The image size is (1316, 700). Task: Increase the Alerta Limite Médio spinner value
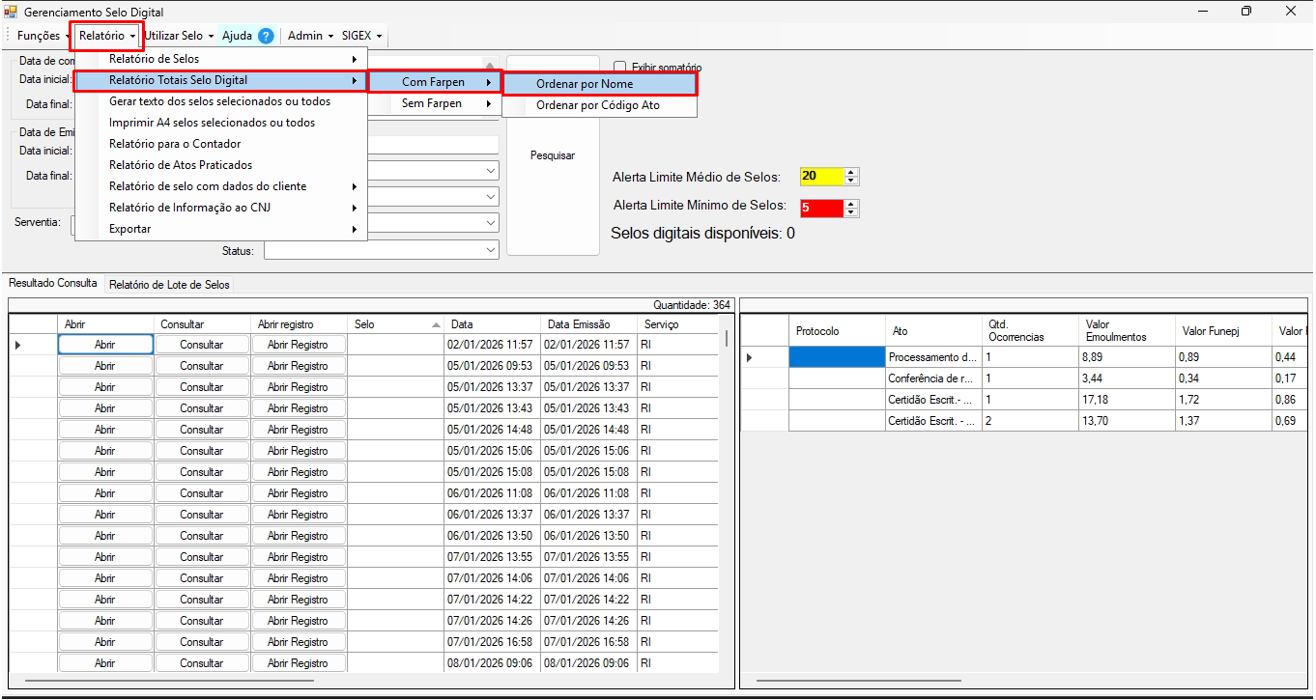click(851, 172)
